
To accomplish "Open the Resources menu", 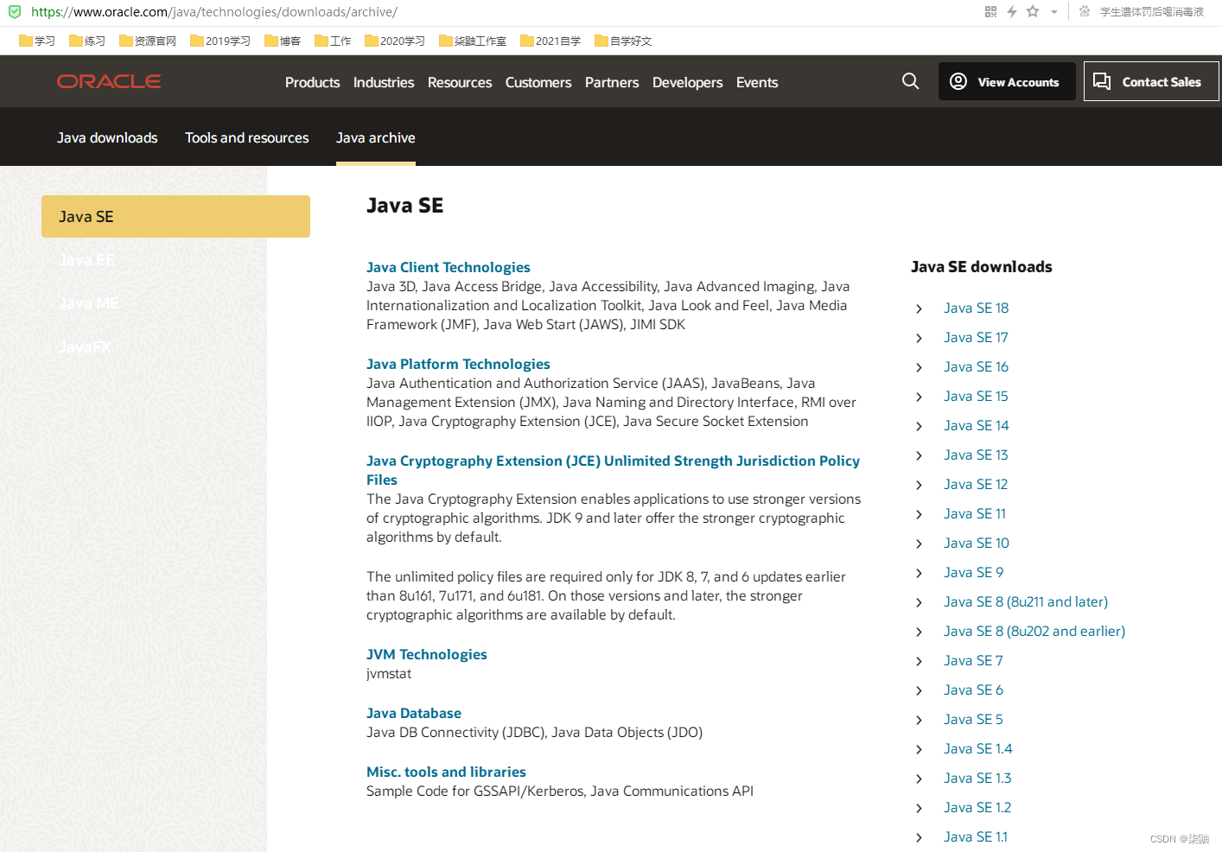I will 460,82.
